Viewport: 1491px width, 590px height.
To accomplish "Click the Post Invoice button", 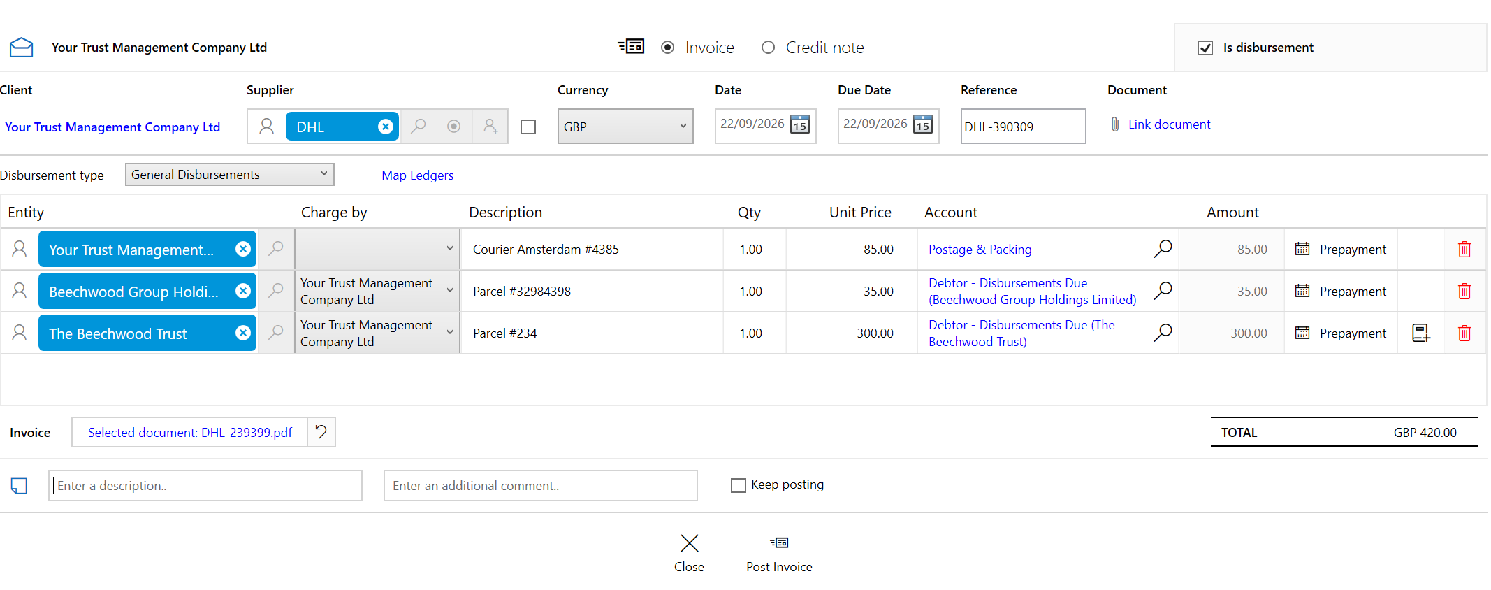I will (779, 554).
